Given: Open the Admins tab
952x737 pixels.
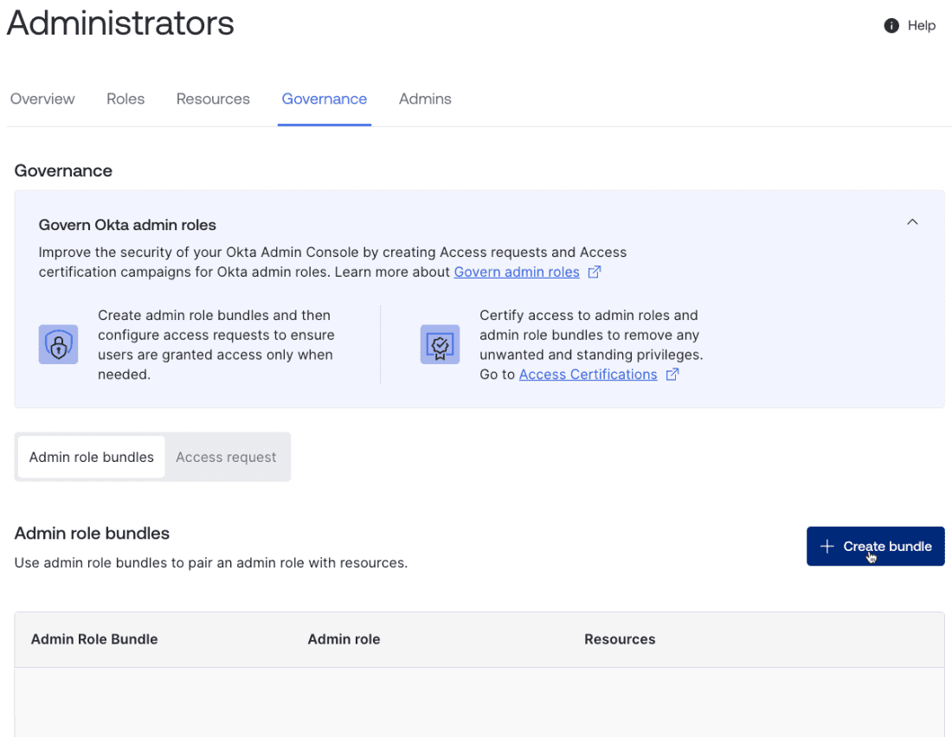Looking at the screenshot, I should 425,99.
